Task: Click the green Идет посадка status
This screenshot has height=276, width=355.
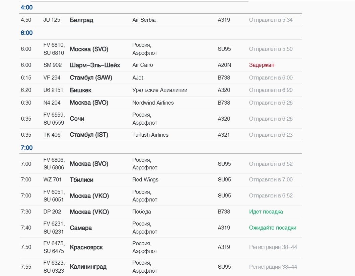Action: pyautogui.click(x=266, y=212)
